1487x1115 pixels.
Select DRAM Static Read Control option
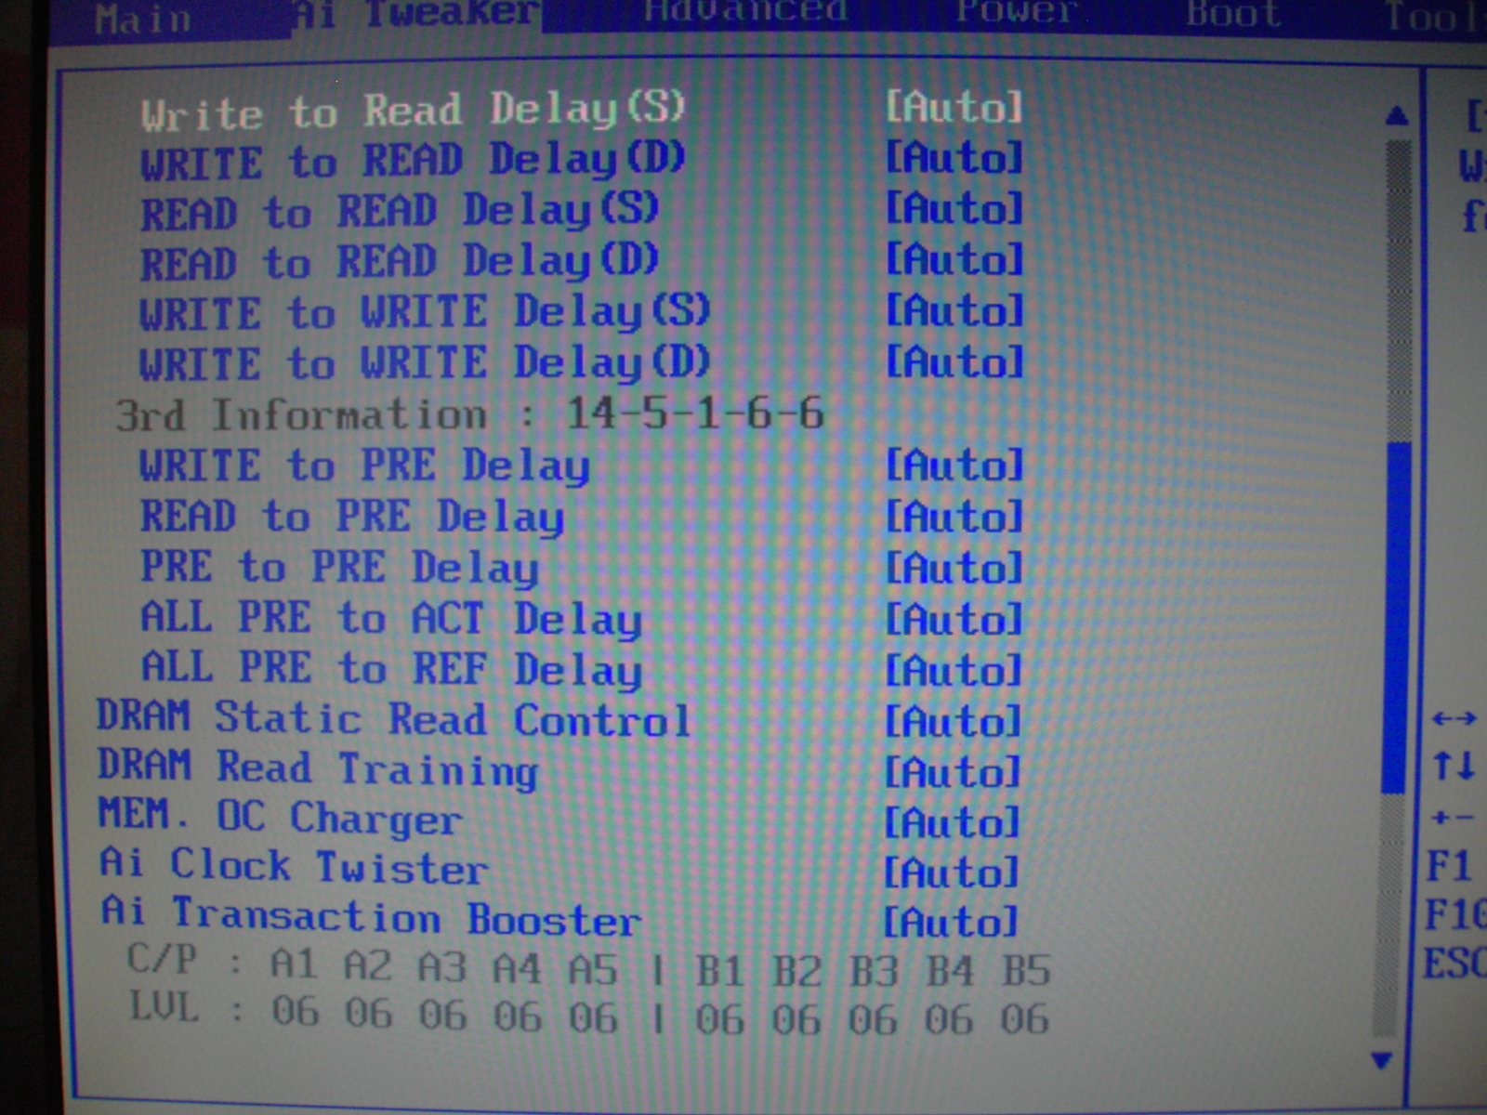click(394, 719)
